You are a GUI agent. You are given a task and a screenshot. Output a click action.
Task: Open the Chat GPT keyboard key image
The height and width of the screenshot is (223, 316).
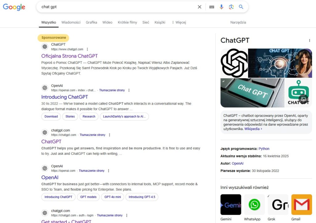pyautogui.click(x=252, y=93)
